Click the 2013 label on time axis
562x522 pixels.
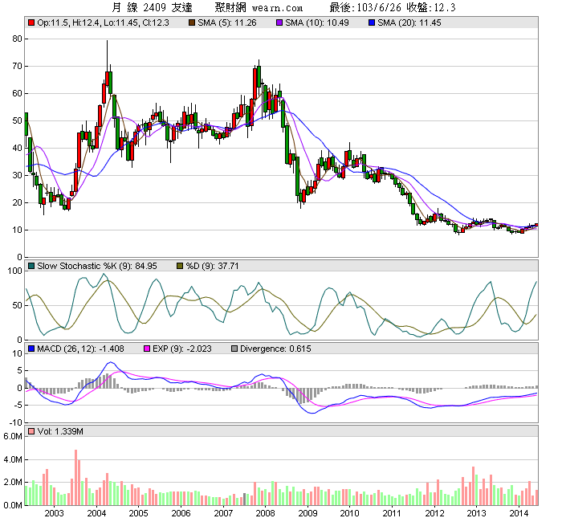click(x=476, y=513)
